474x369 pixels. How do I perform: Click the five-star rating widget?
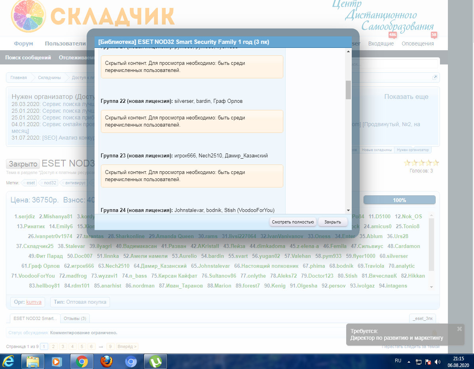tap(421, 163)
